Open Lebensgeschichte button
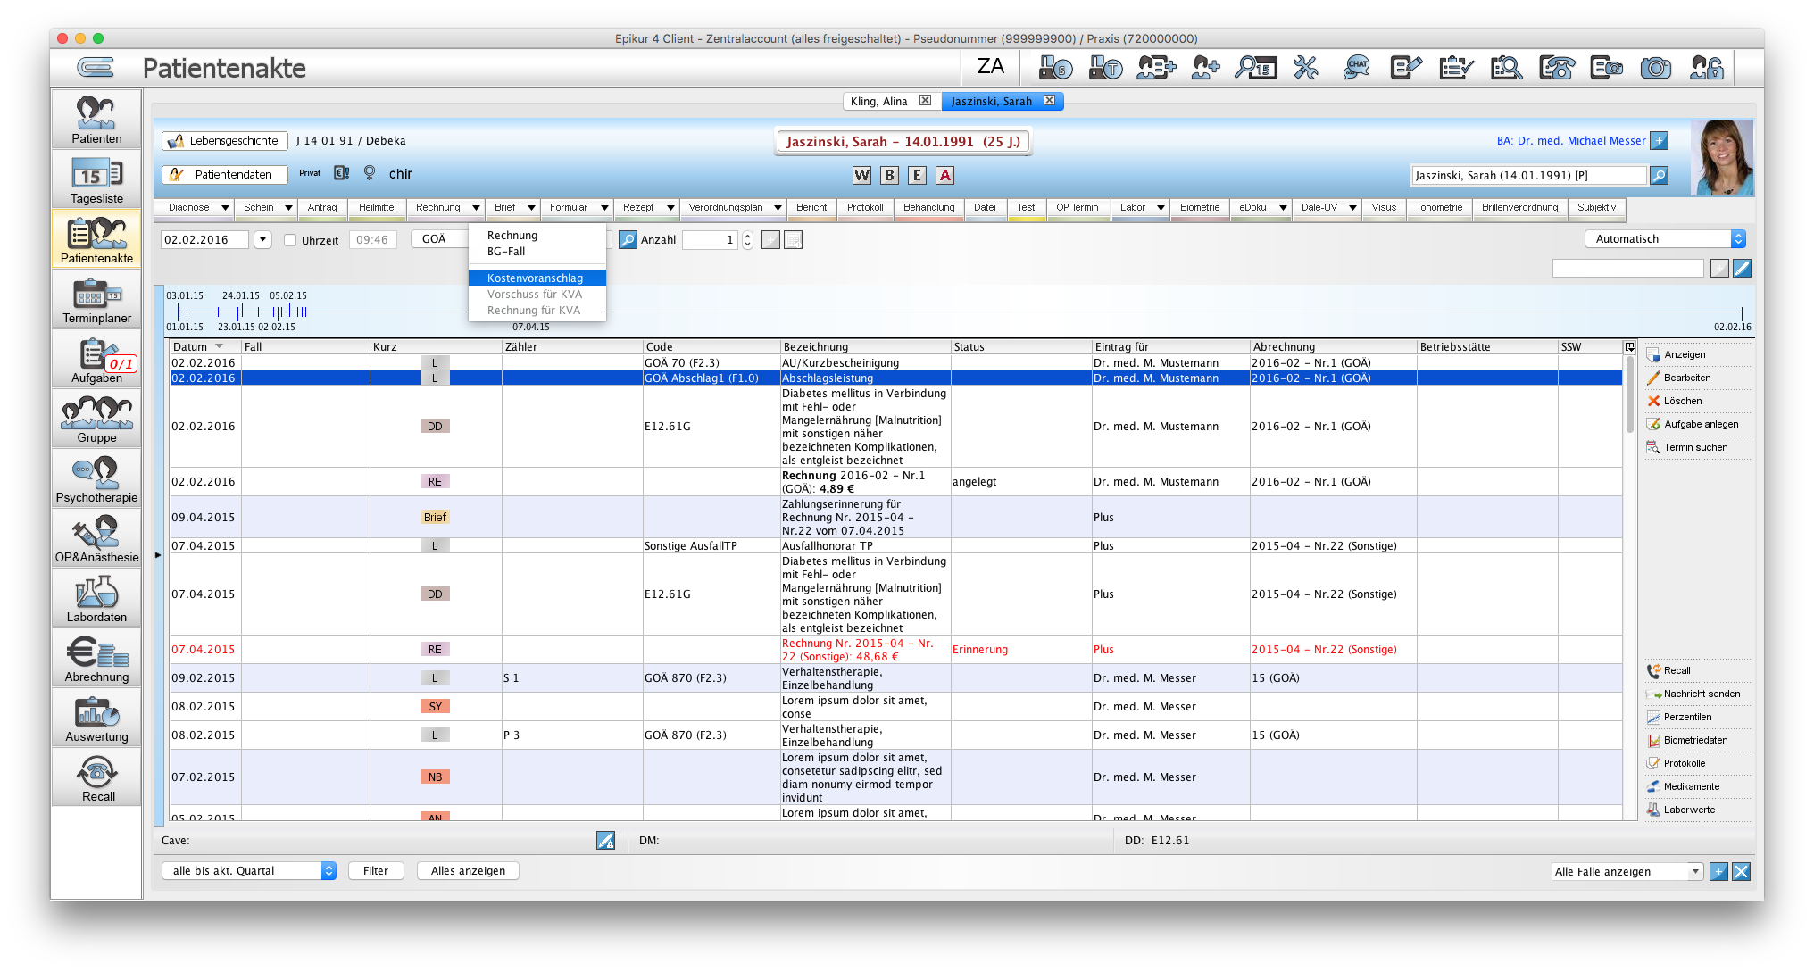Image resolution: width=1814 pixels, height=972 pixels. 225,140
